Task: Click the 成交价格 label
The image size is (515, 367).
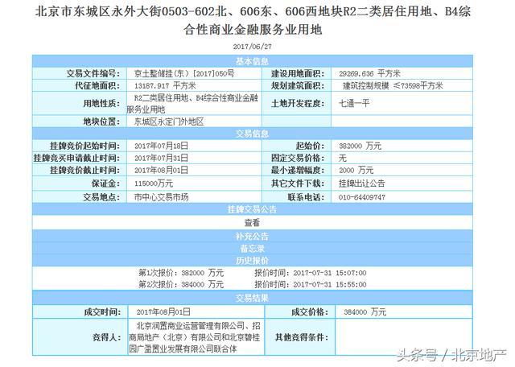Action: tap(309, 311)
